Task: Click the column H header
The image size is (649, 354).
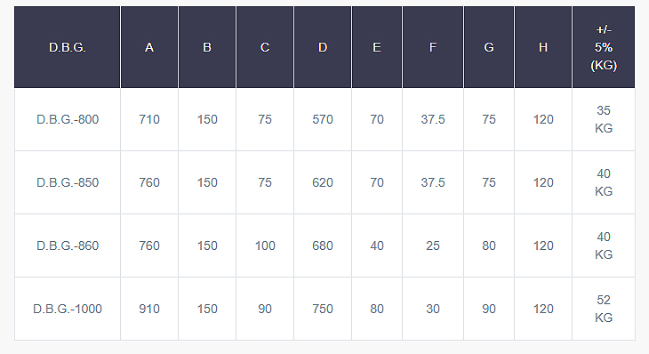Action: click(x=543, y=48)
